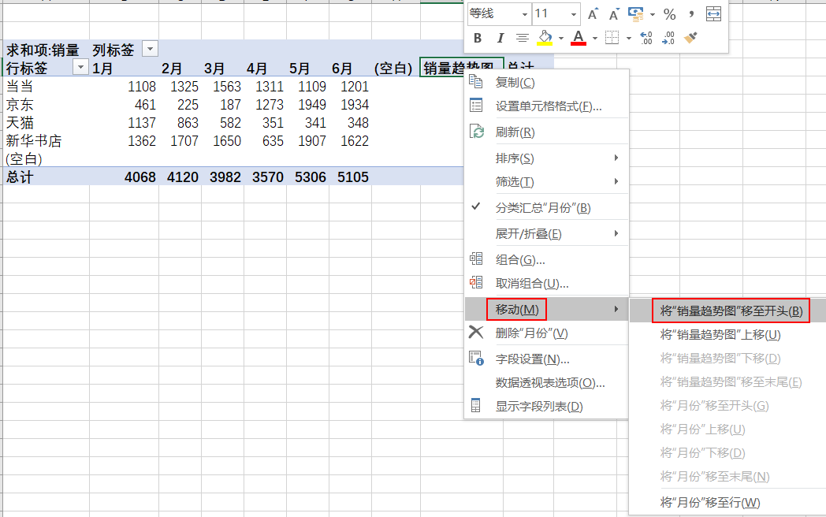Click the center align icon
Image resolution: width=826 pixels, height=517 pixels.
[522, 38]
